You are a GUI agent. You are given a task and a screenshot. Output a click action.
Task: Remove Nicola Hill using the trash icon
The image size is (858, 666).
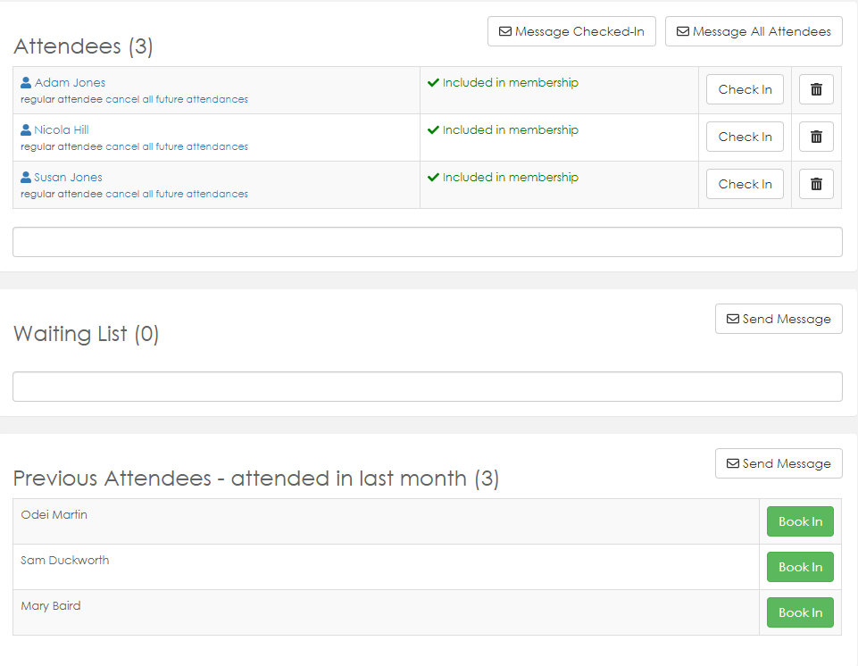click(x=816, y=137)
